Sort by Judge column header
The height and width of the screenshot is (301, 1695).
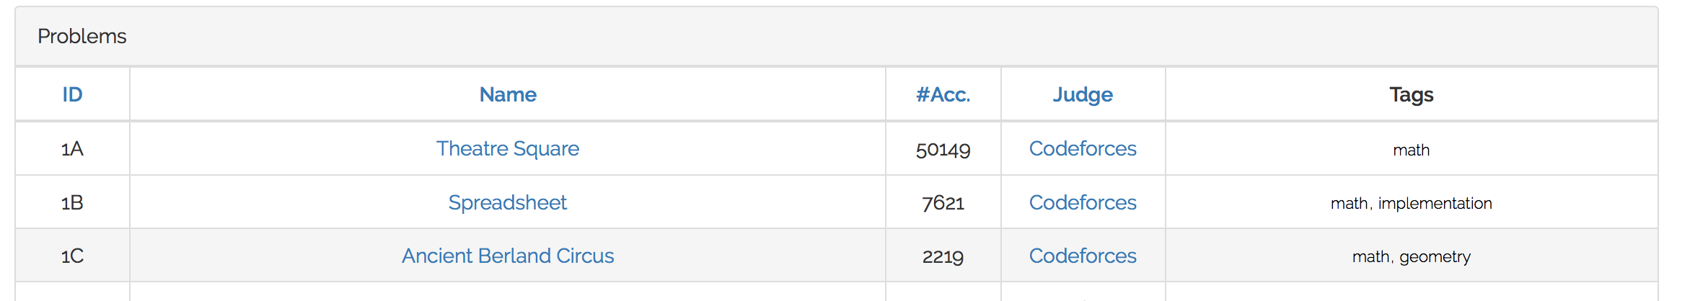[1083, 94]
